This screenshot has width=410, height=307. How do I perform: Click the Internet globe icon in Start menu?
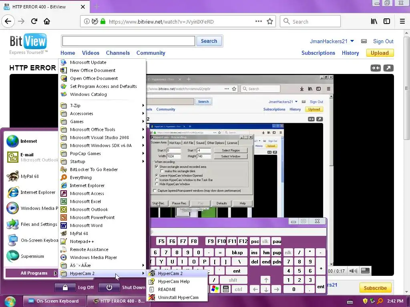point(12,141)
